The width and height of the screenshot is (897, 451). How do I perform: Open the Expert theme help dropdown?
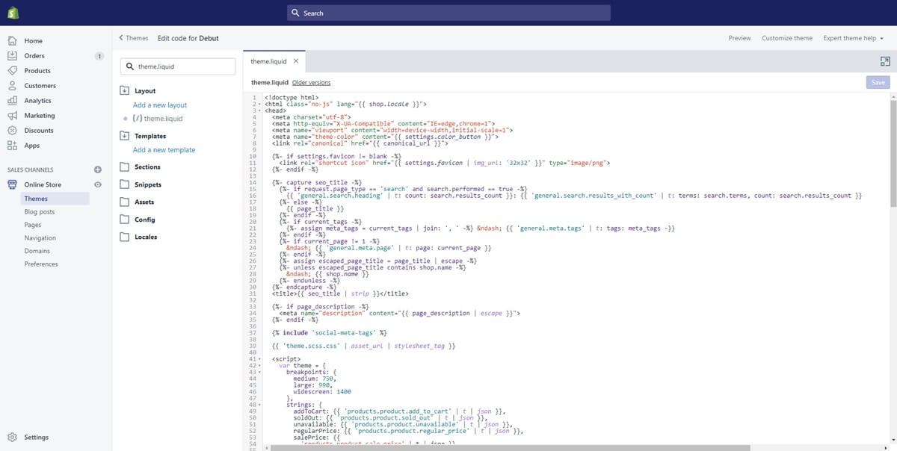[853, 38]
